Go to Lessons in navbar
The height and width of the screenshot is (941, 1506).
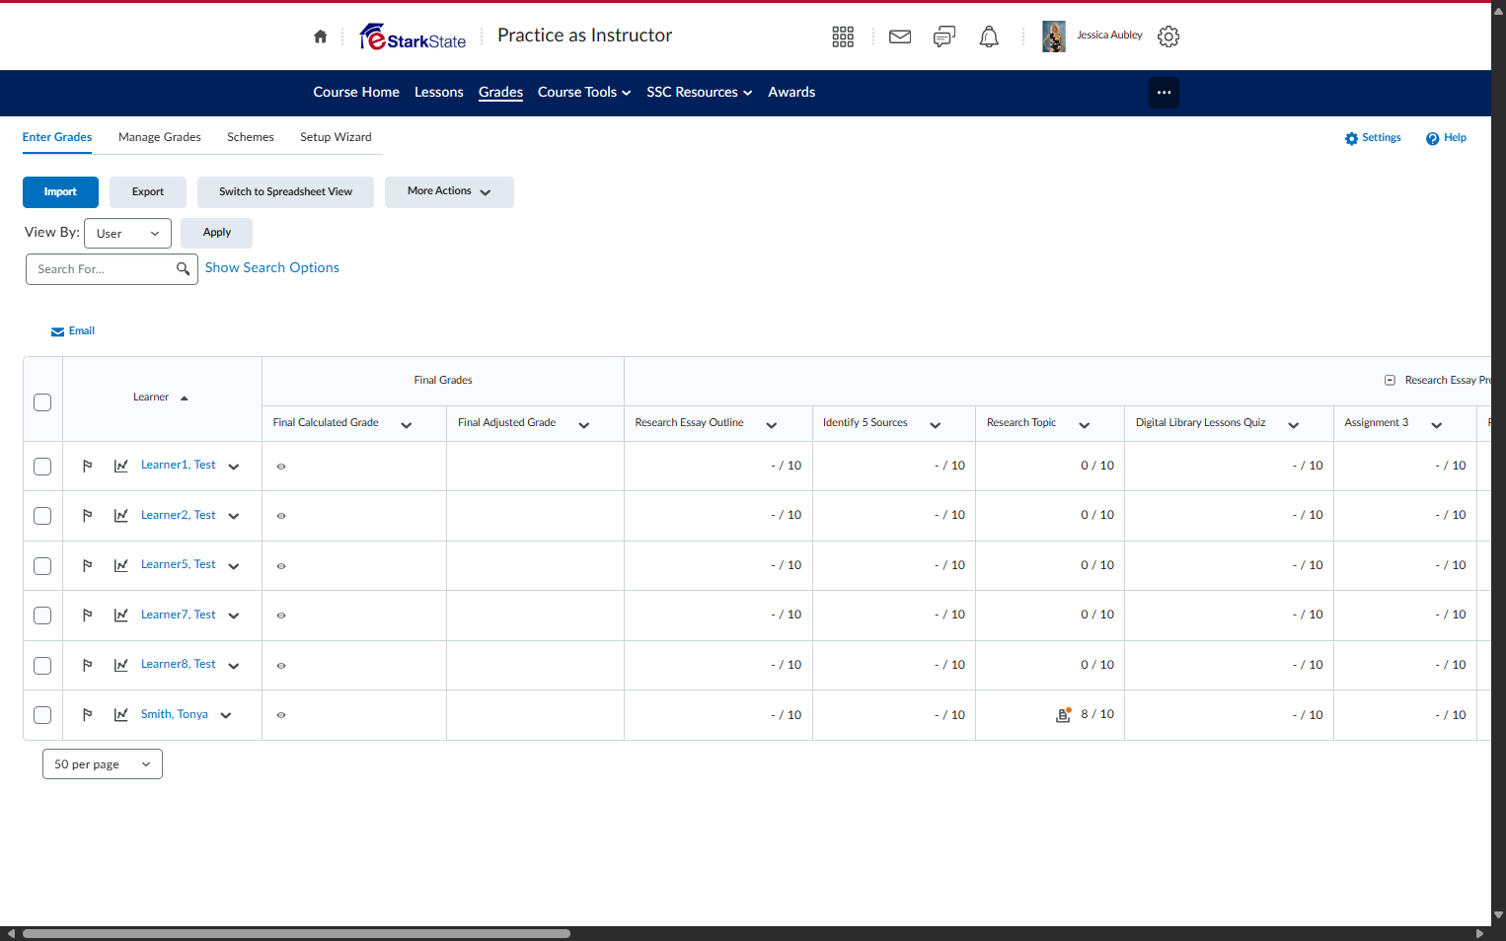click(x=439, y=92)
